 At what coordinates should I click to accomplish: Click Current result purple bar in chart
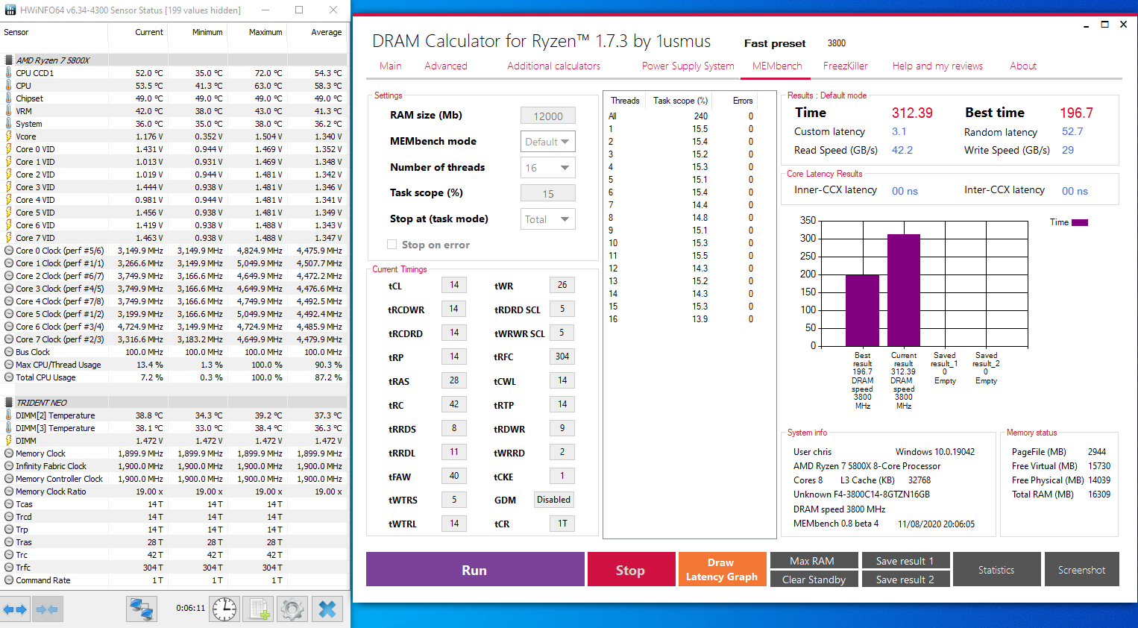[x=904, y=290]
